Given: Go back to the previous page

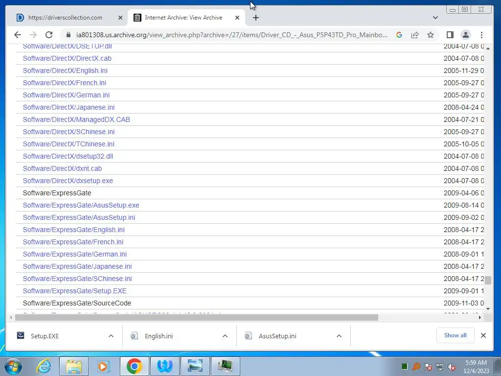Looking at the screenshot, I should pyautogui.click(x=18, y=35).
